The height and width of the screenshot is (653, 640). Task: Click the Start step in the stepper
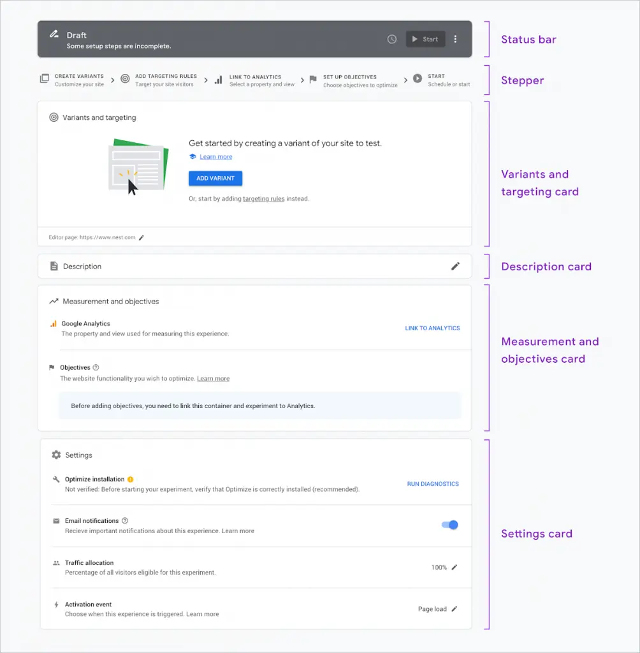(x=441, y=80)
